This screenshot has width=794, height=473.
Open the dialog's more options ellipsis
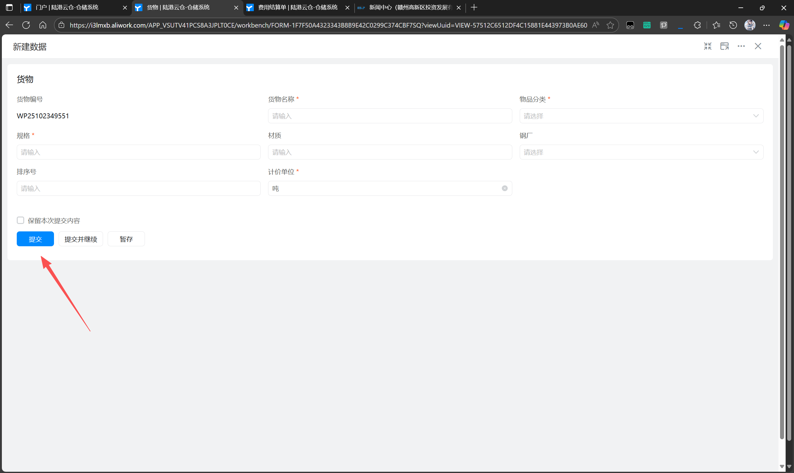(741, 46)
